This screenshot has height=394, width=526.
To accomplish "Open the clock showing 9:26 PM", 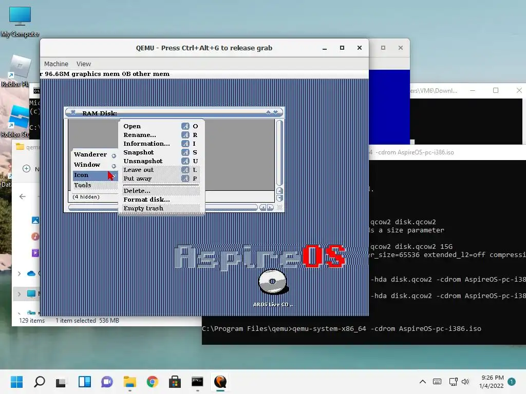I will [x=492, y=382].
